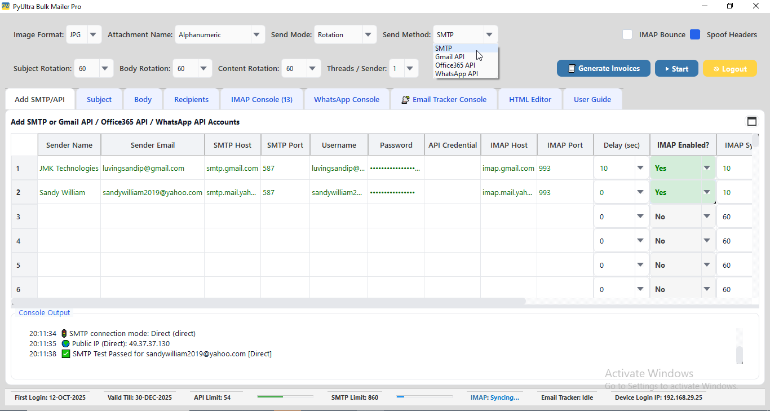Screen dimensions: 770x411
Task: Toggle IMAP Enabled to No for row 1
Action: click(x=706, y=167)
